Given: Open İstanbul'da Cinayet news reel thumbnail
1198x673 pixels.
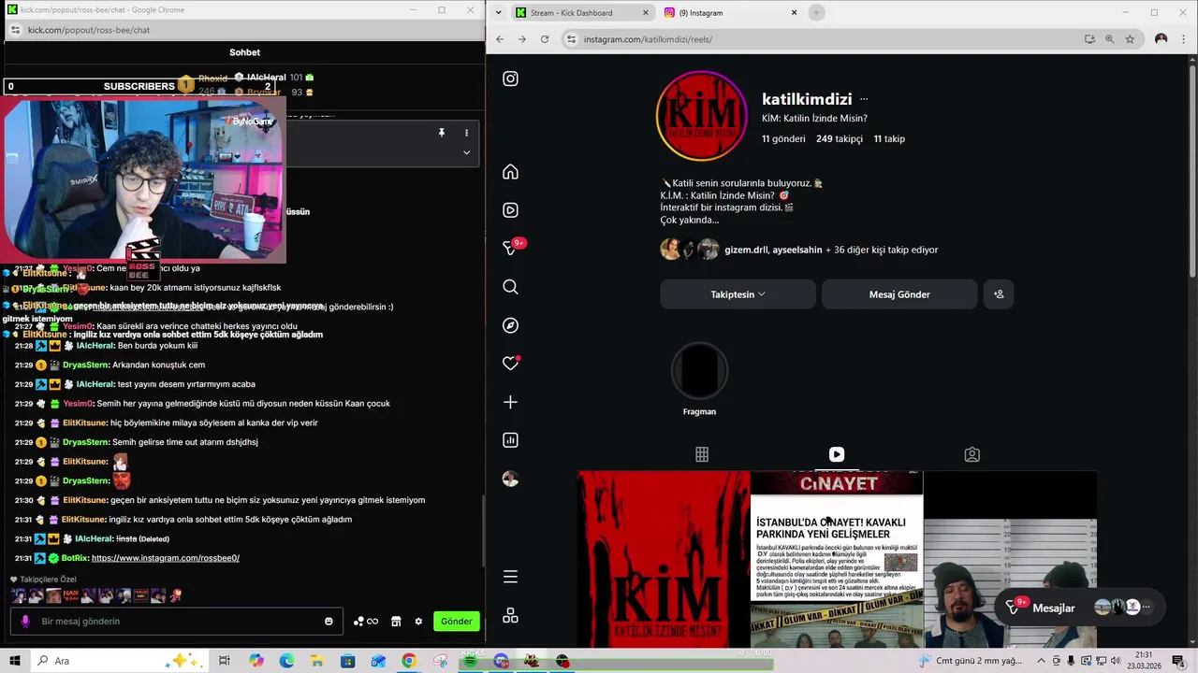Looking at the screenshot, I should 837,559.
